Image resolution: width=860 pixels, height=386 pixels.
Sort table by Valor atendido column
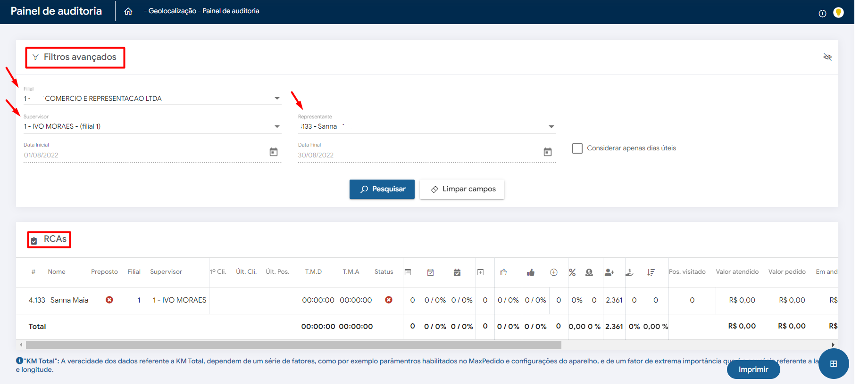[737, 272]
